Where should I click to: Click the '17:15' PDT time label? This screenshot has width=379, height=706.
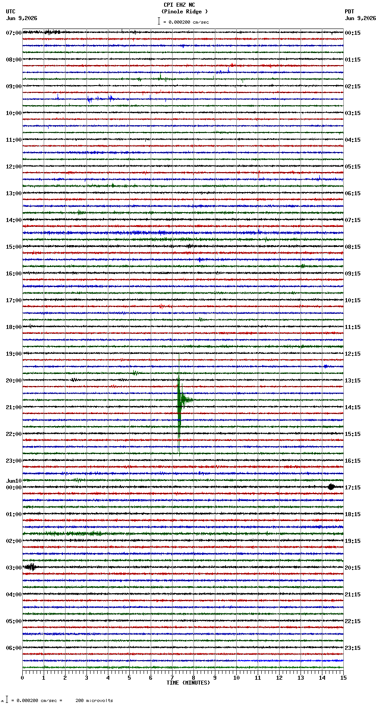(x=353, y=488)
